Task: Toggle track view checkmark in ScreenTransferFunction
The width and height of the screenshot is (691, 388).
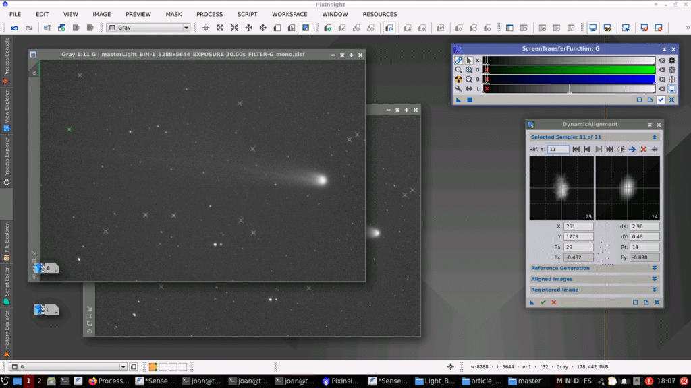Action: click(661, 100)
